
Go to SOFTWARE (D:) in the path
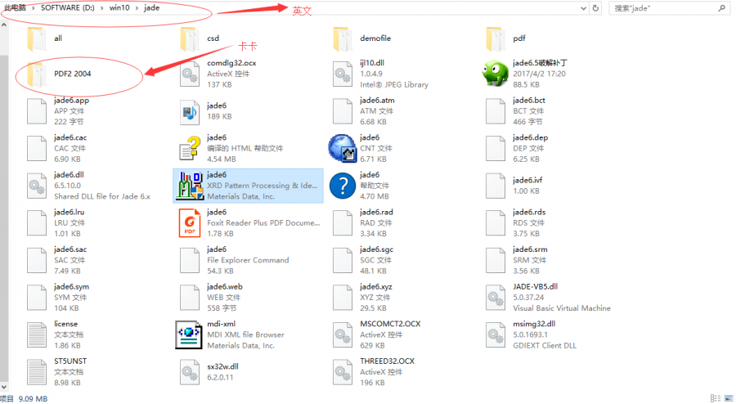(x=68, y=8)
